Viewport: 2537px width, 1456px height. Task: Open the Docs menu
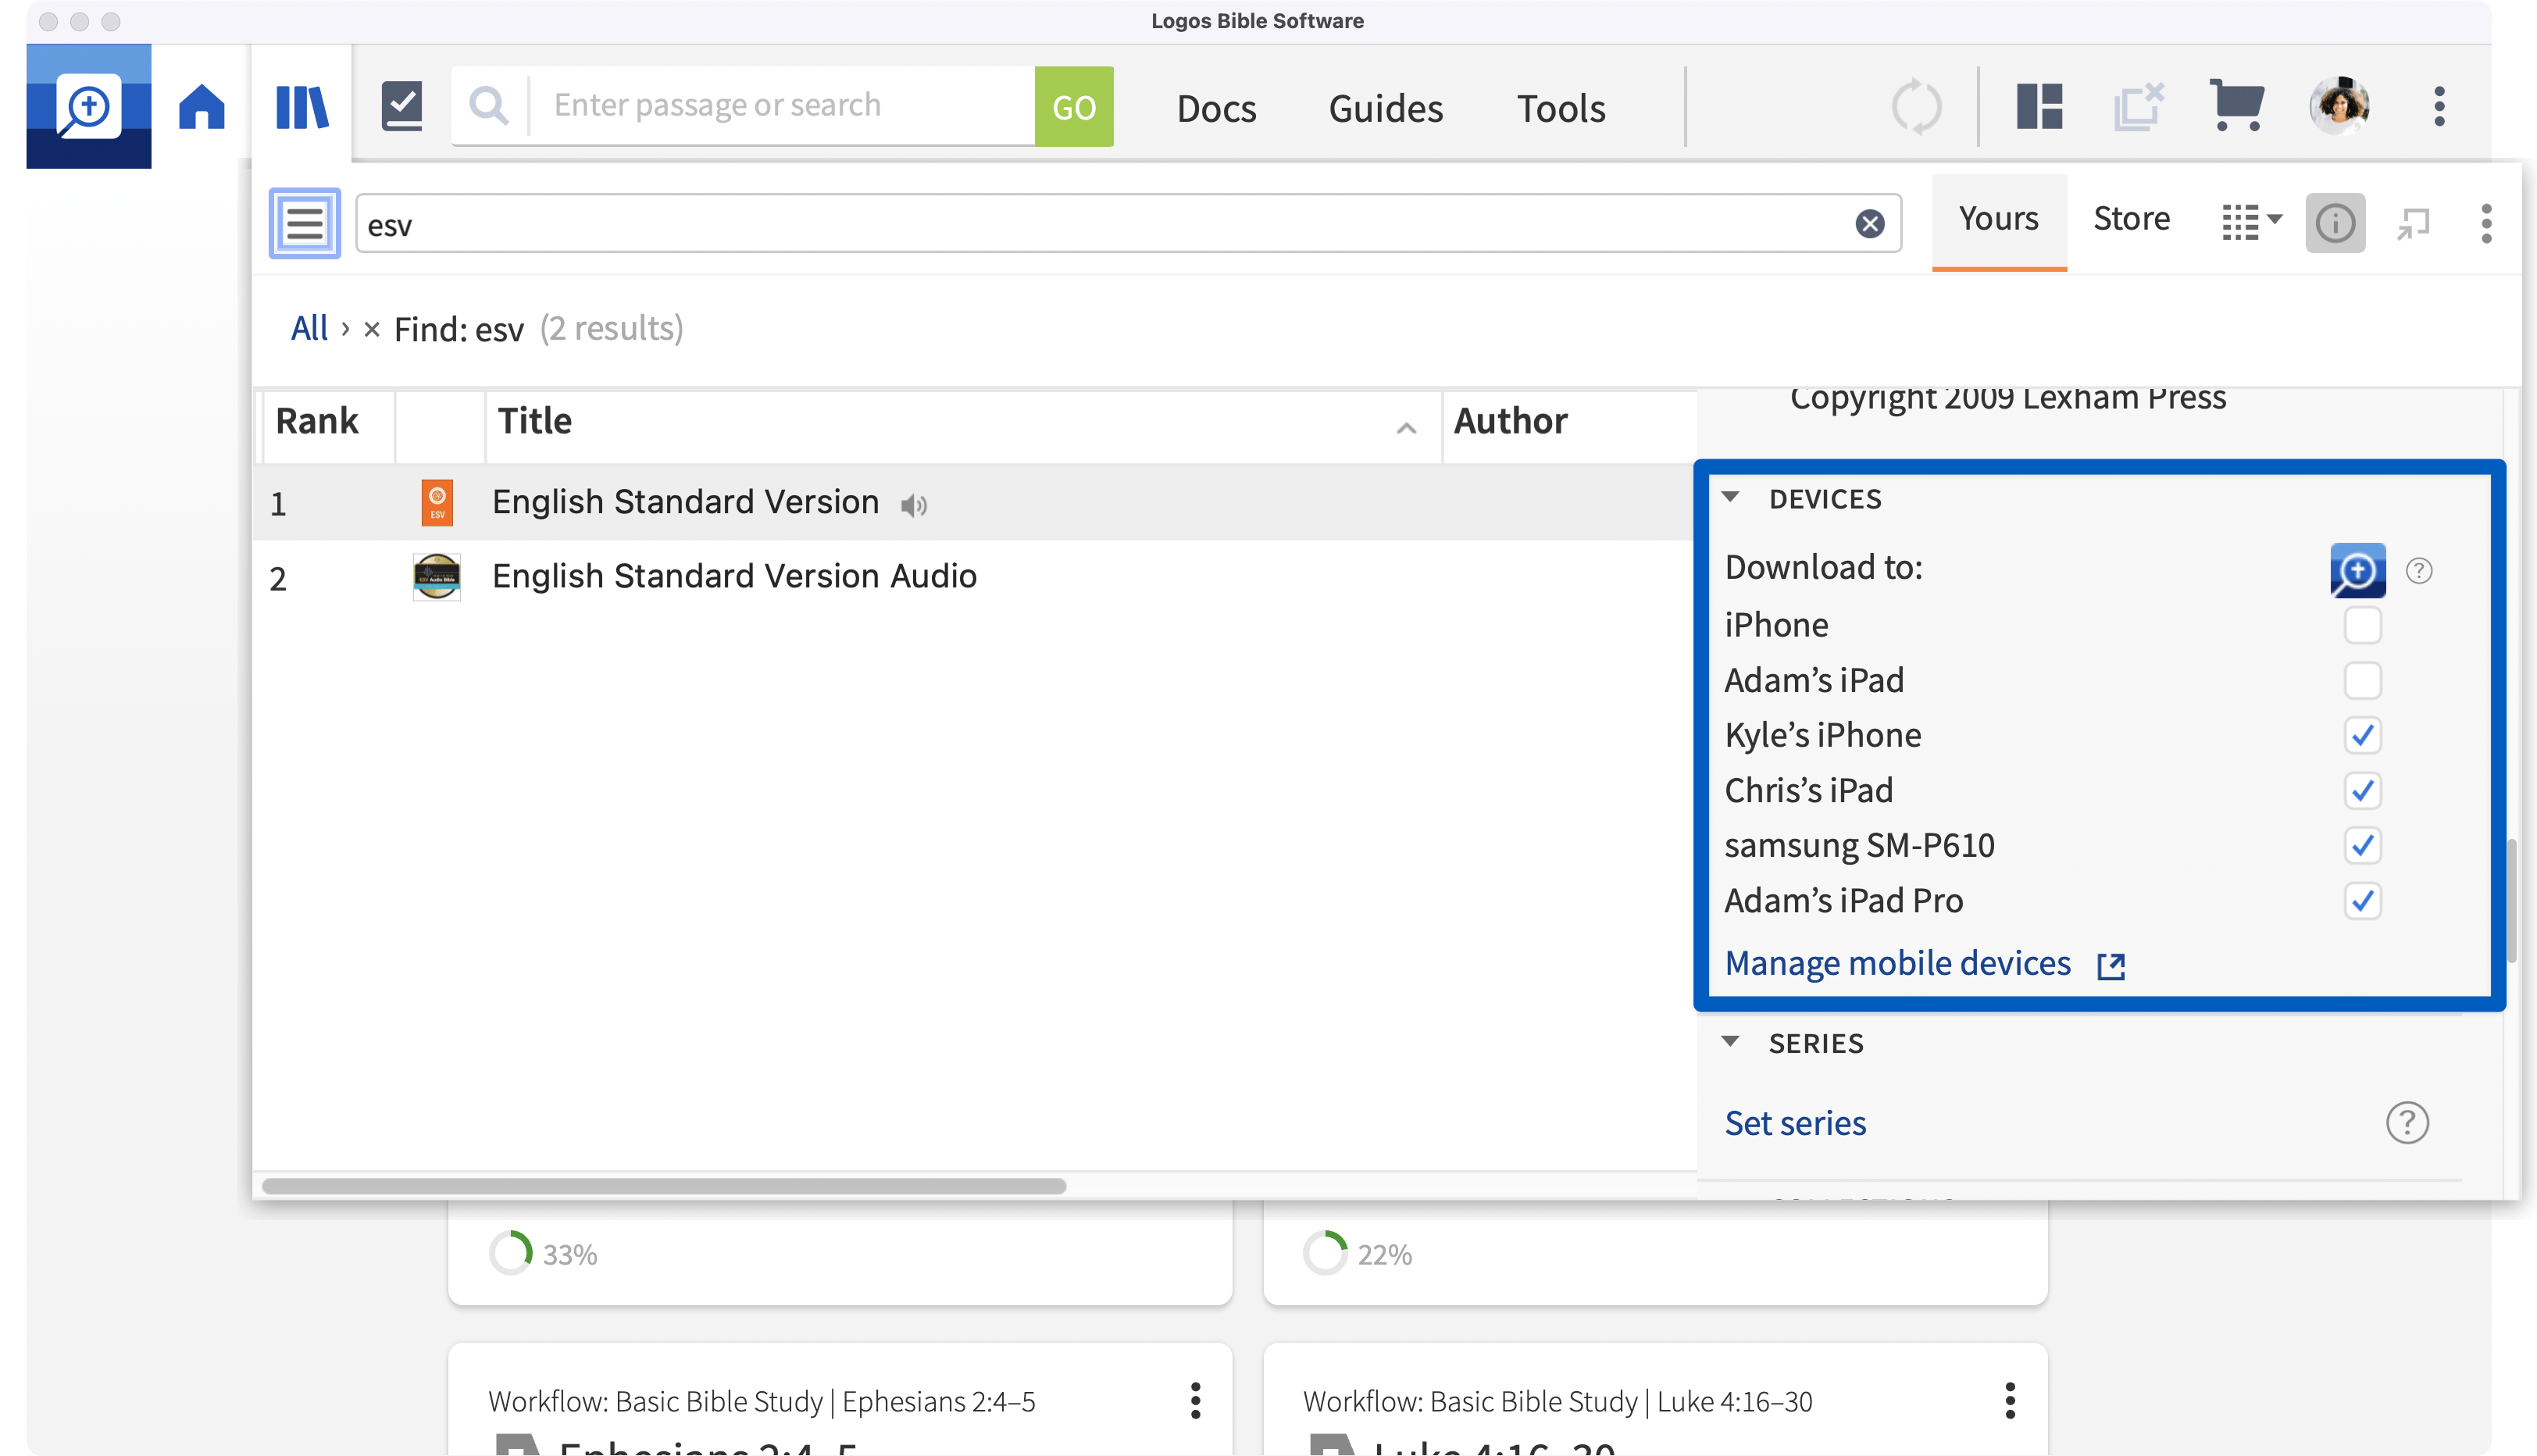1216,108
